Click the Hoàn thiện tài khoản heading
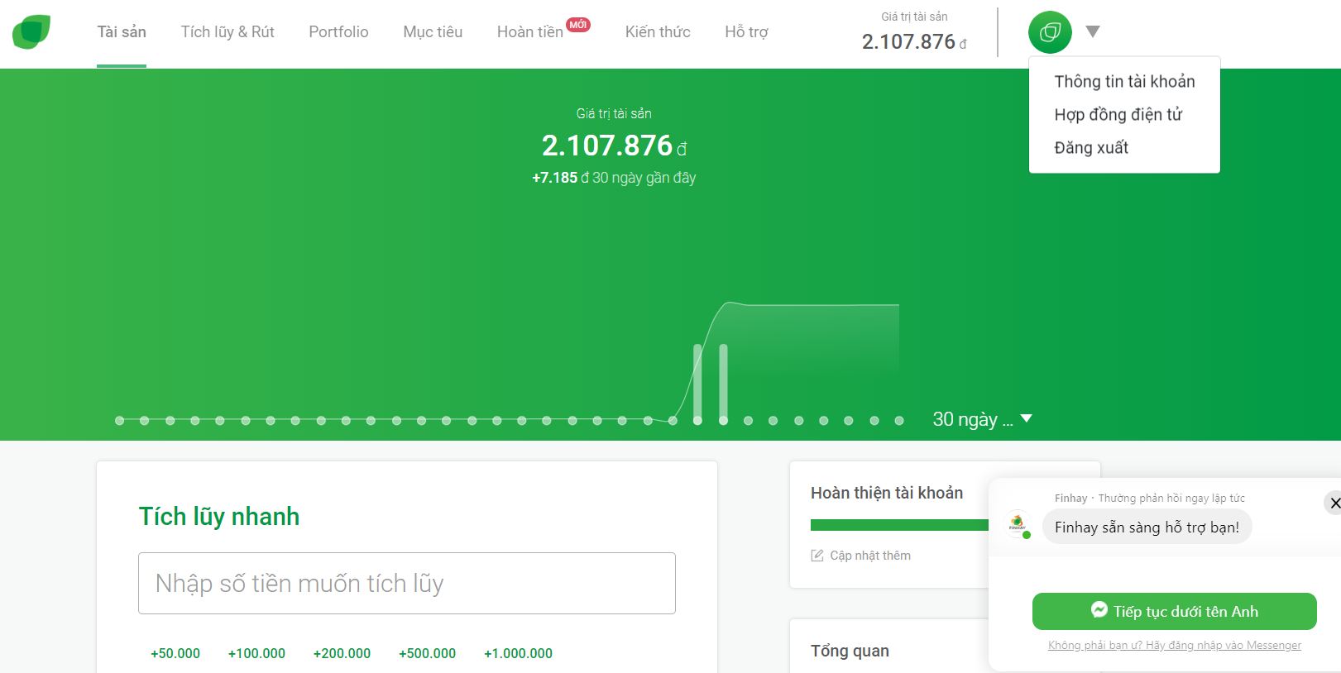 pyautogui.click(x=887, y=493)
